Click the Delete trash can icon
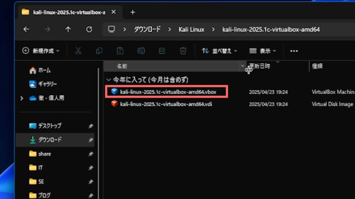 pyautogui.click(x=183, y=51)
